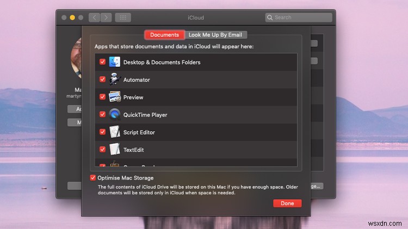
Task: Select the Preview row label
Action: tap(133, 97)
